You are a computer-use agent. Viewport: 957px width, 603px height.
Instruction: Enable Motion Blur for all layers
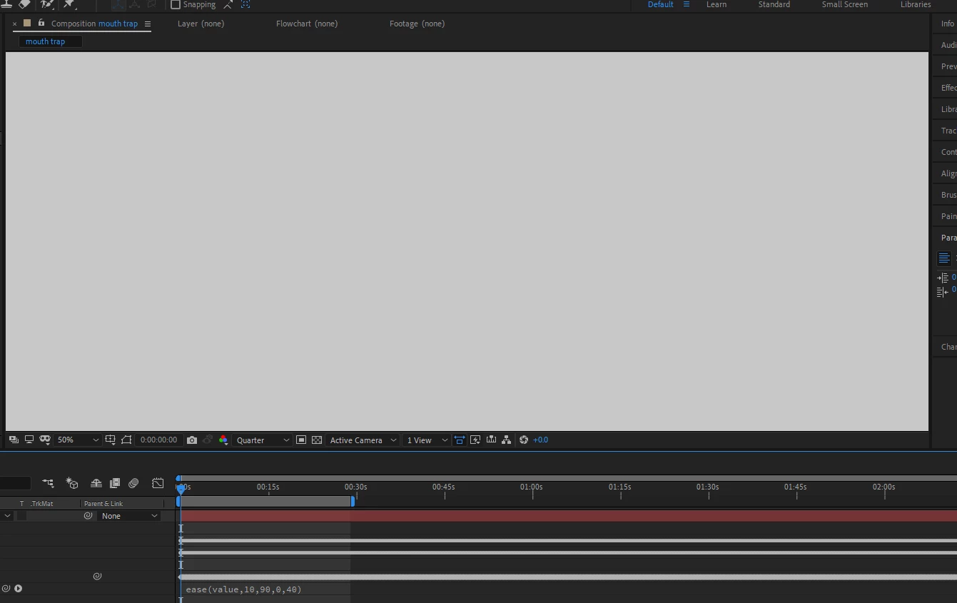(x=133, y=483)
